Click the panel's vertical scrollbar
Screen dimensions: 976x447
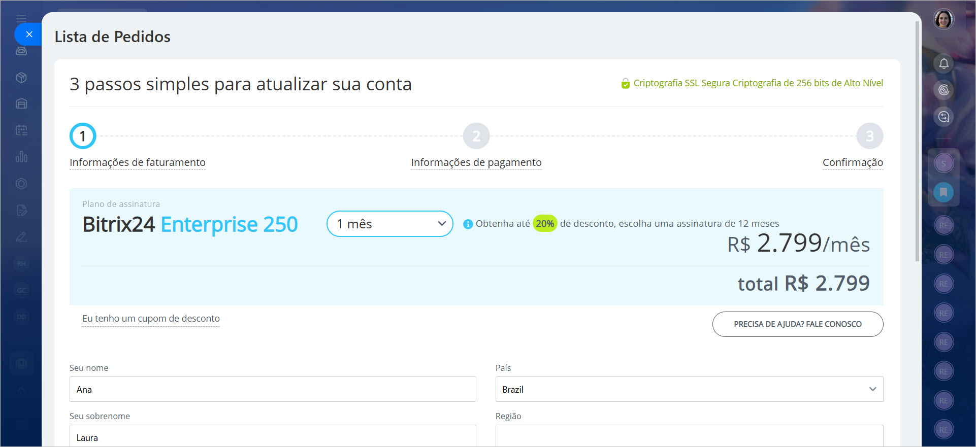(917, 141)
